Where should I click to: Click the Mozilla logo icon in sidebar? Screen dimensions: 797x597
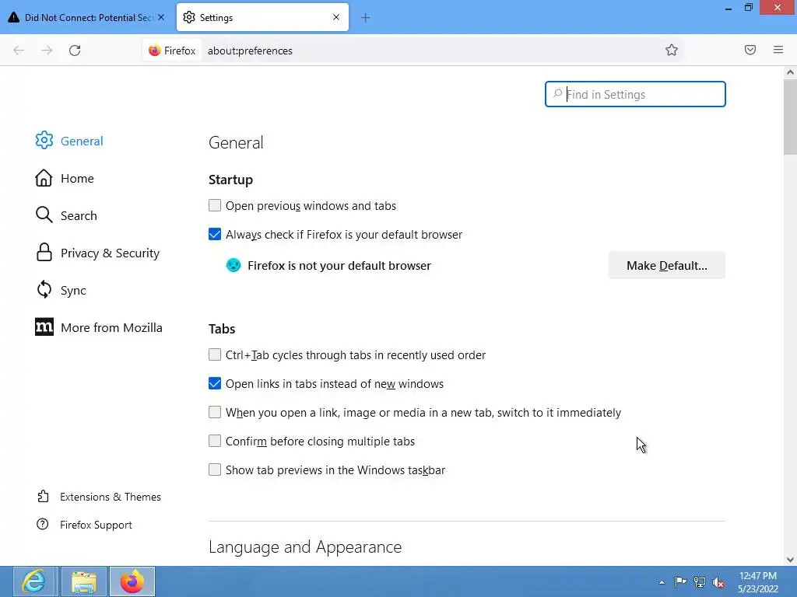point(44,327)
